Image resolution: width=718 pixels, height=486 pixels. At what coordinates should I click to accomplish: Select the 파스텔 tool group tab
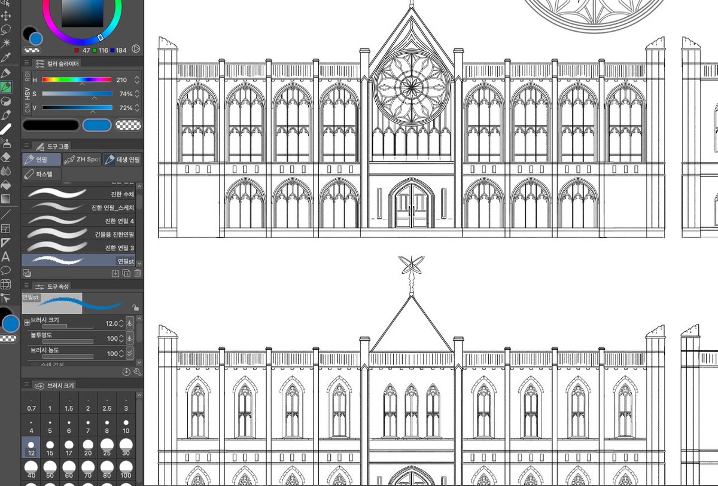point(42,174)
